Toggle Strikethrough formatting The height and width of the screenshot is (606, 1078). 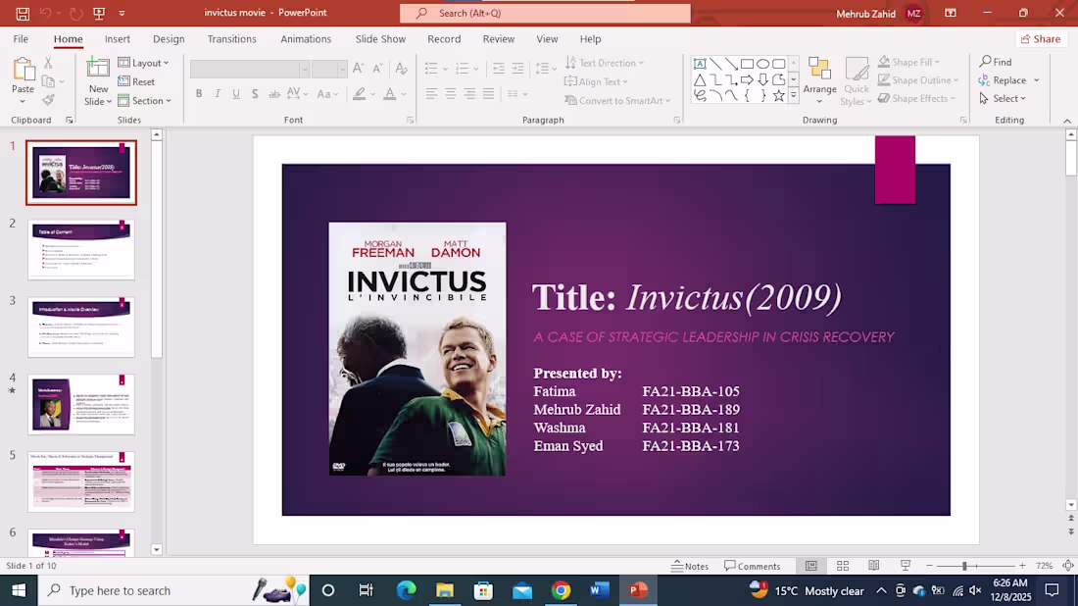point(274,93)
